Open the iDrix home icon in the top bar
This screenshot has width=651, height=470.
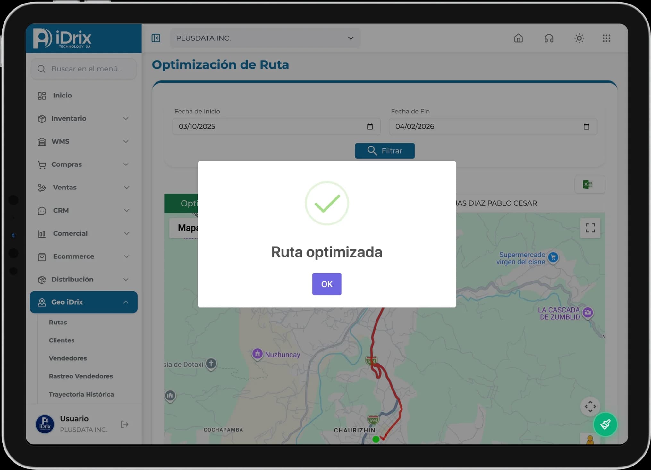coord(518,38)
